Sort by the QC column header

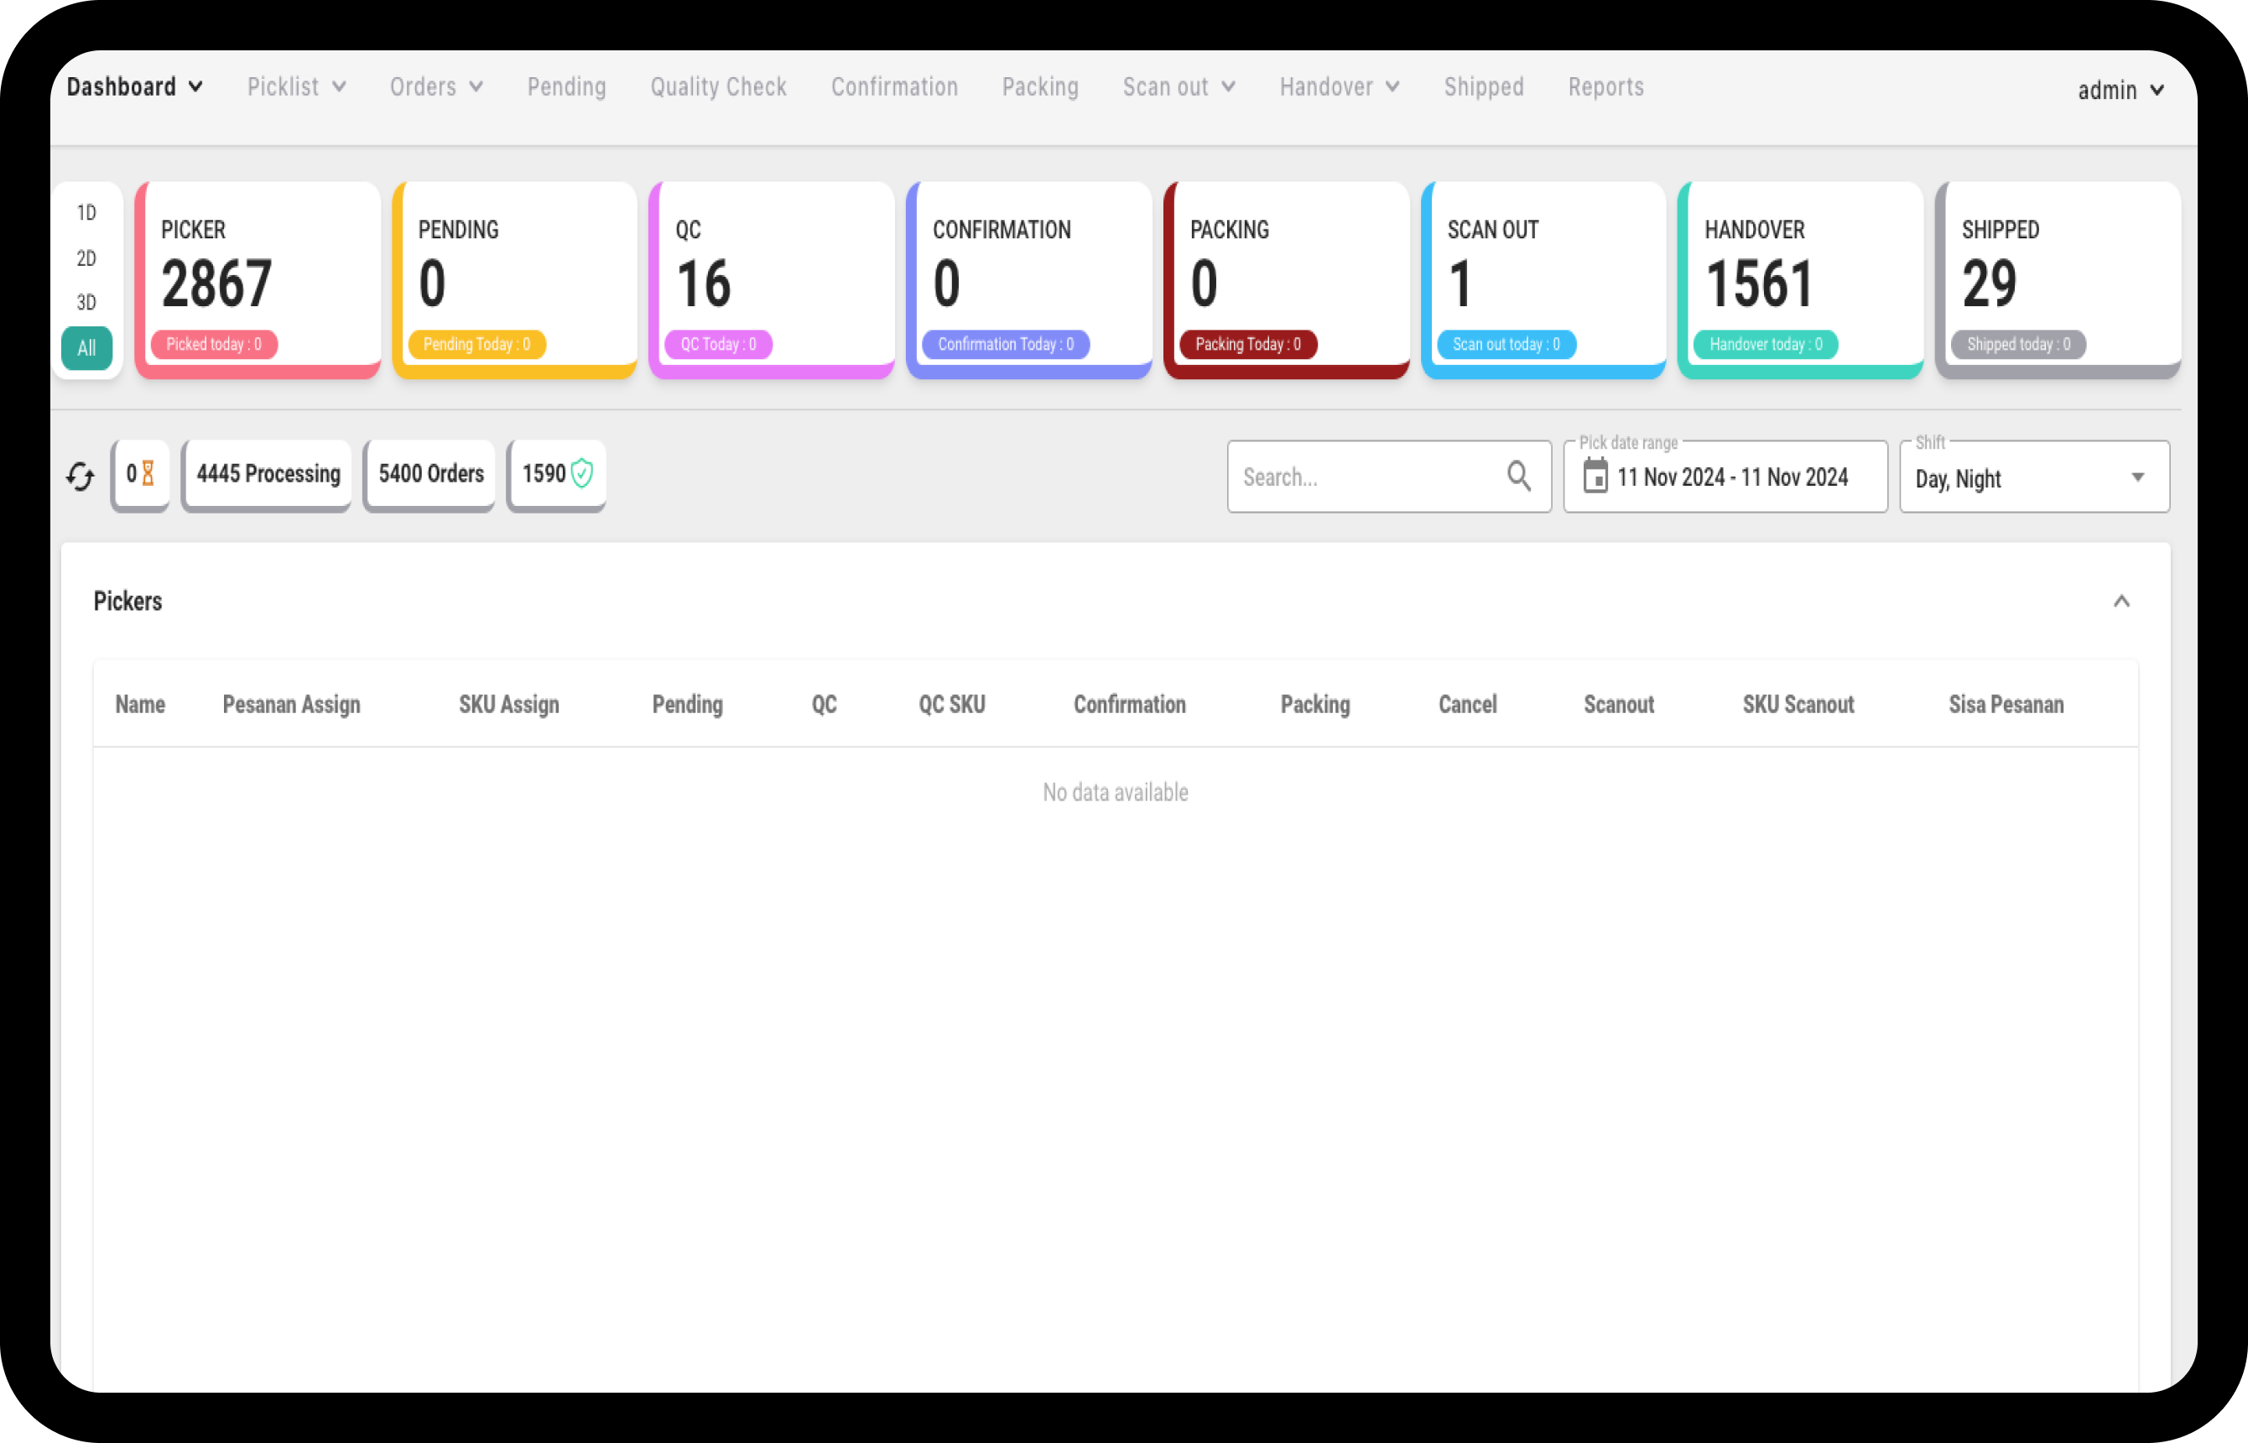pyautogui.click(x=825, y=705)
